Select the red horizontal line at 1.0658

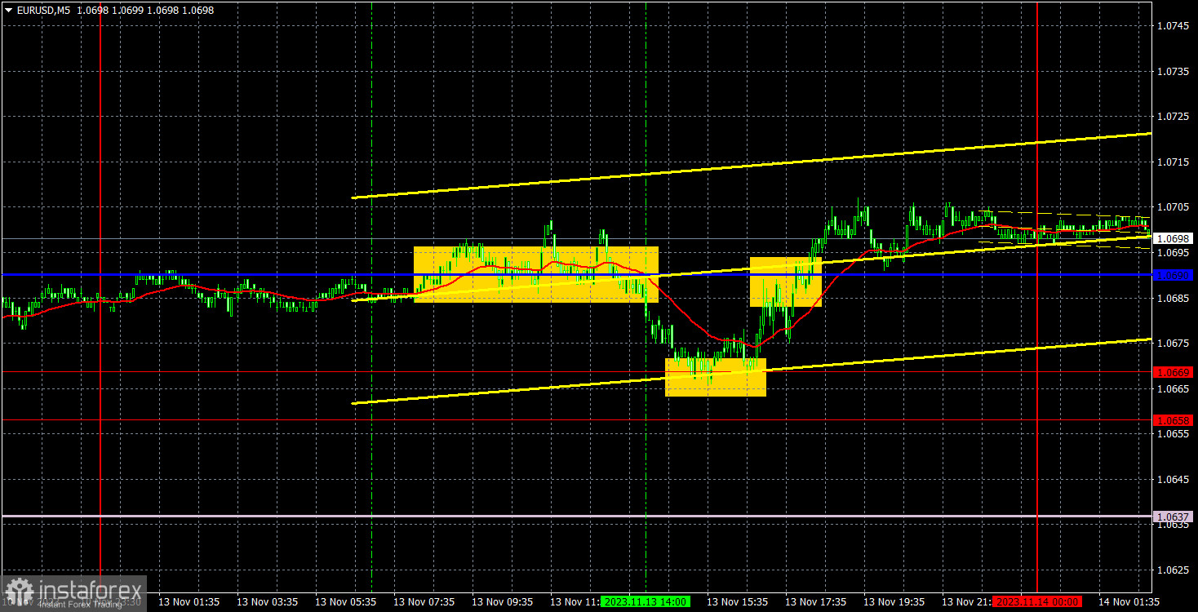tap(575, 420)
